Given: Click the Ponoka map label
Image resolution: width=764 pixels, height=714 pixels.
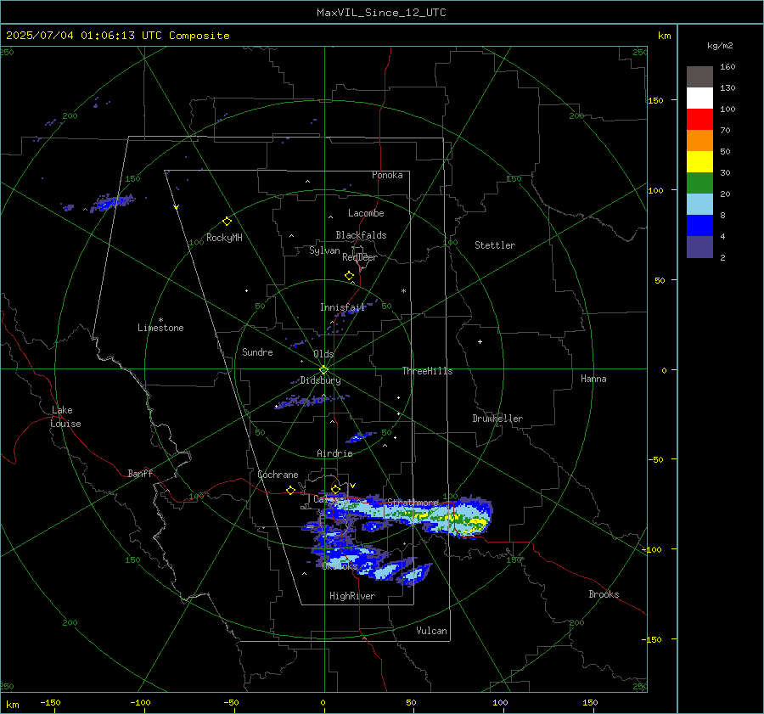Looking at the screenshot, I should 387,175.
